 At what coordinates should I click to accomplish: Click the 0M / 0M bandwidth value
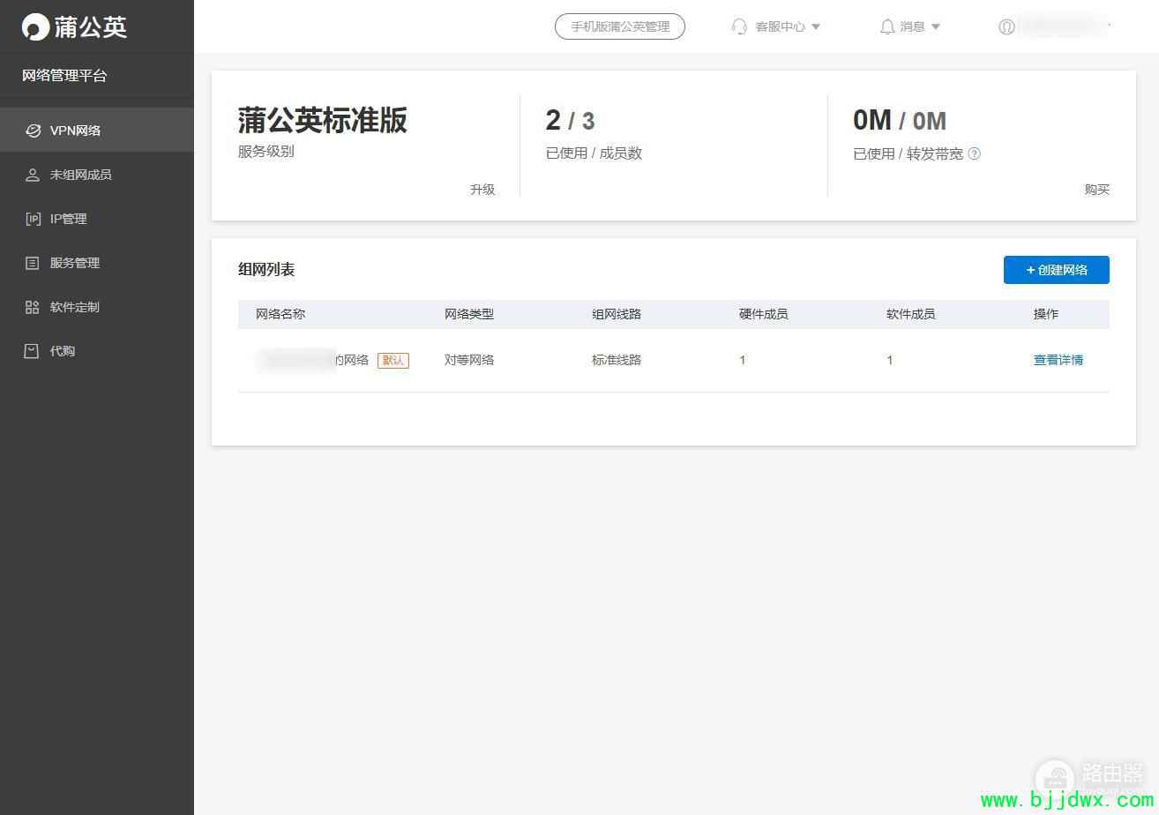(x=900, y=120)
